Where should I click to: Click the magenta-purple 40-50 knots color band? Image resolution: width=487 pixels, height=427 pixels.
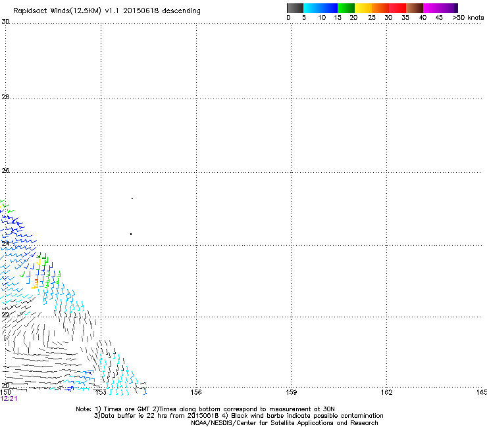point(440,8)
